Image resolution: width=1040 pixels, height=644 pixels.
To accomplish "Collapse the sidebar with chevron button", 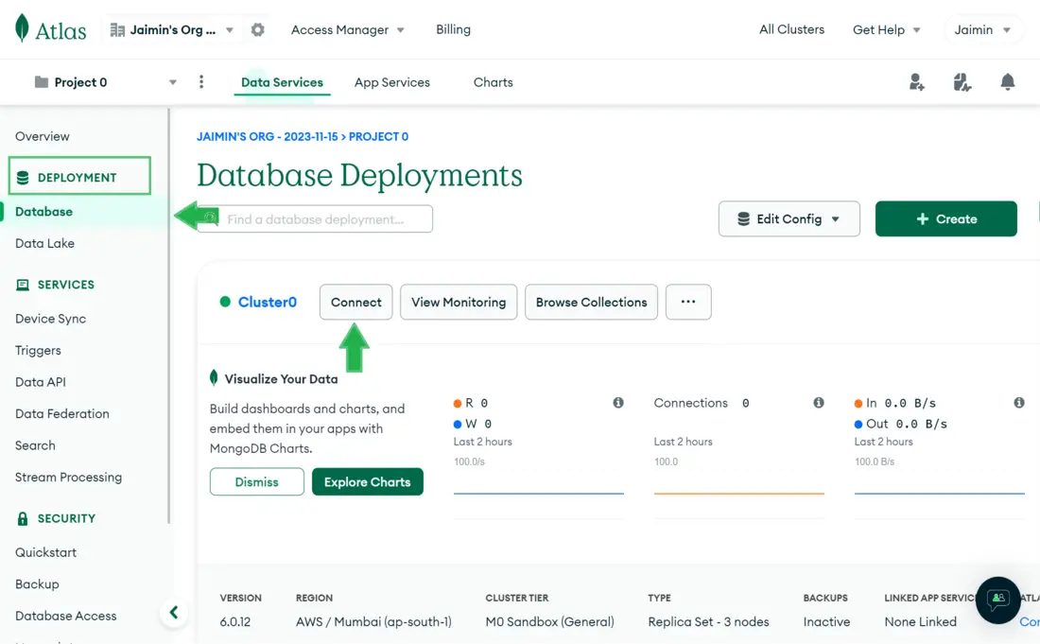I will coord(174,613).
